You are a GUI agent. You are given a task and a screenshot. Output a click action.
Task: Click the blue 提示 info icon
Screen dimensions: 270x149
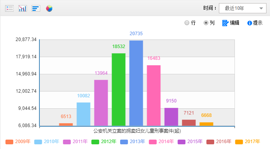(x=249, y=23)
